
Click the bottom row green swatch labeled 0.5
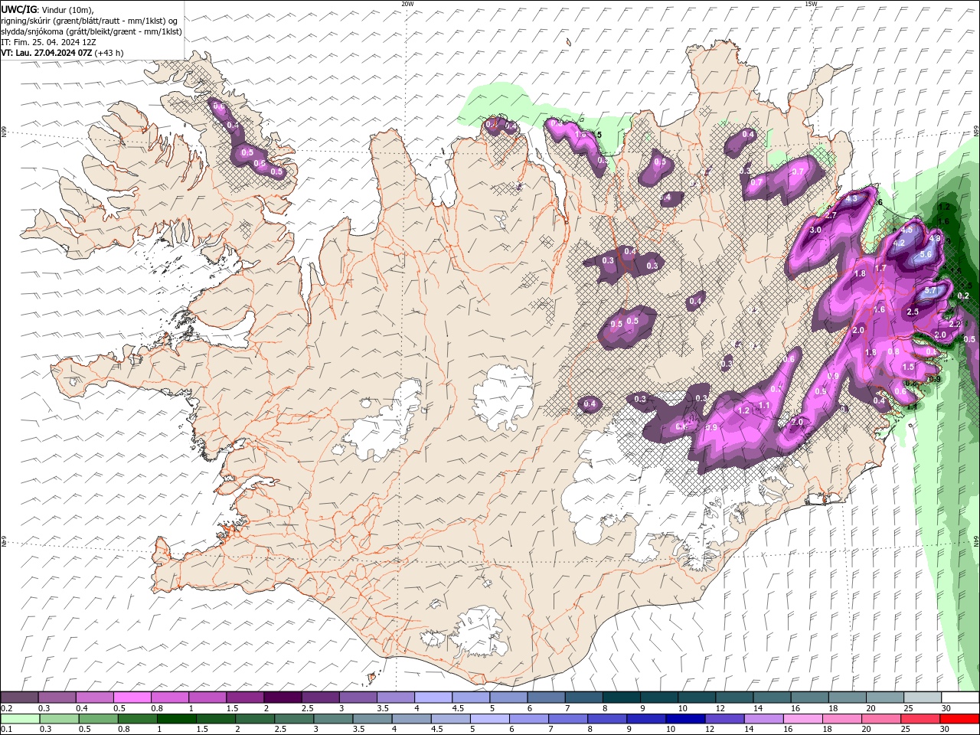(x=98, y=719)
